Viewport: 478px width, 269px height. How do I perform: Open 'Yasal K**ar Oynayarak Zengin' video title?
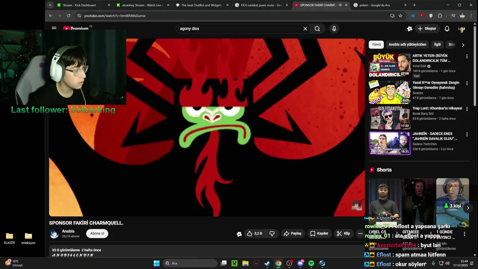pos(436,85)
